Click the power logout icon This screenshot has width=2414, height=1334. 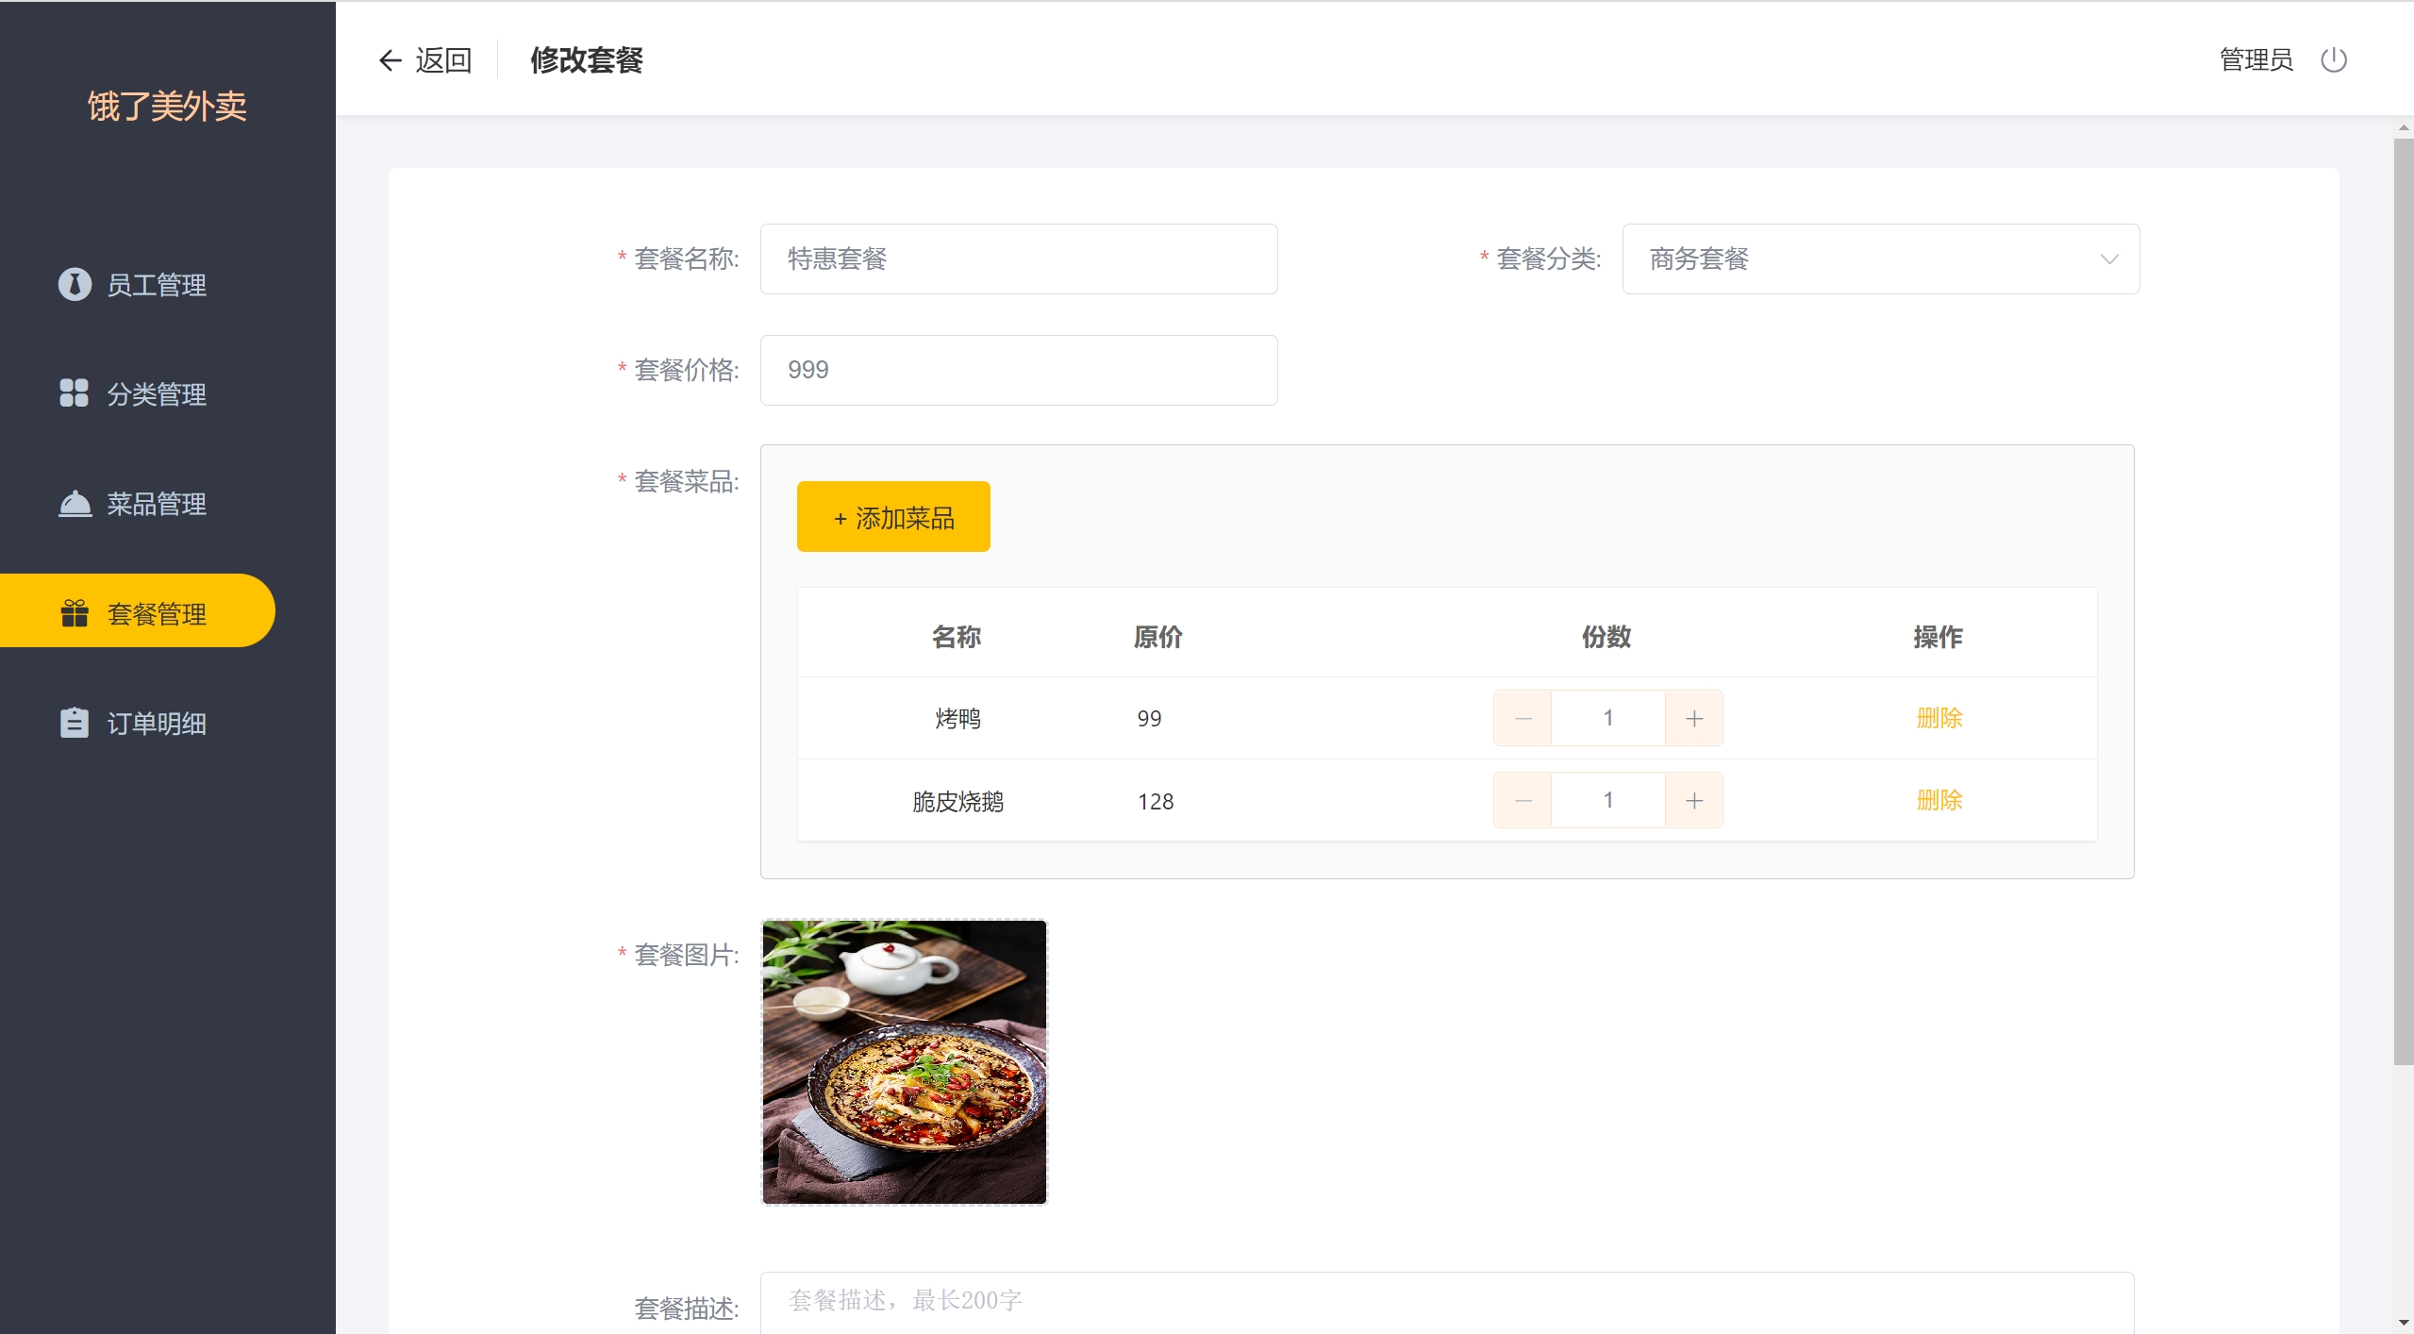[2333, 60]
